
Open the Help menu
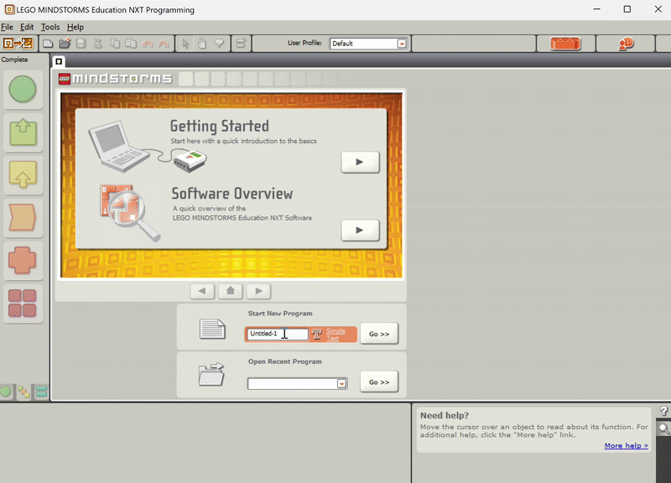point(75,27)
